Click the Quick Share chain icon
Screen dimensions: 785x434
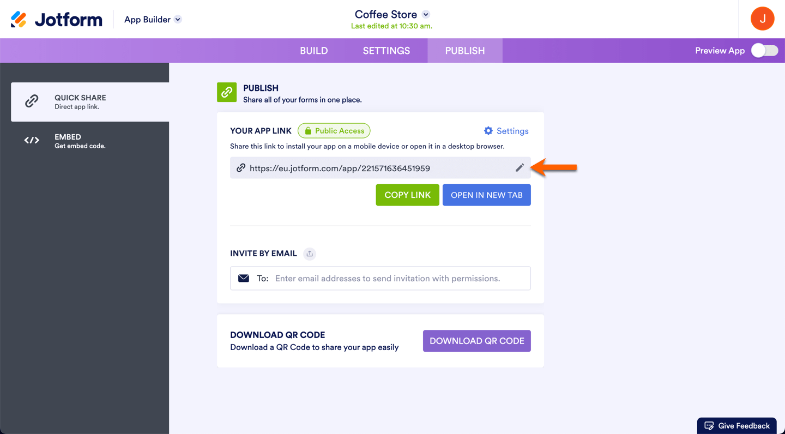click(x=32, y=101)
